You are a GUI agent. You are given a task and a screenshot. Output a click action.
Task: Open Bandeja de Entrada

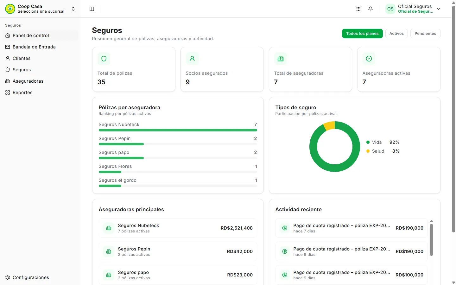coord(40,47)
